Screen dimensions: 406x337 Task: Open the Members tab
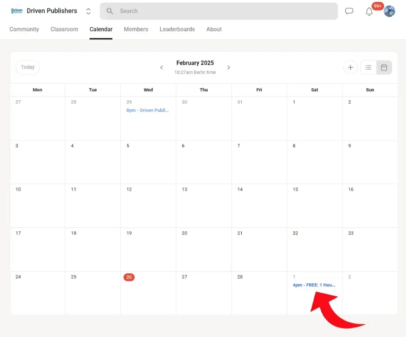[136, 29]
